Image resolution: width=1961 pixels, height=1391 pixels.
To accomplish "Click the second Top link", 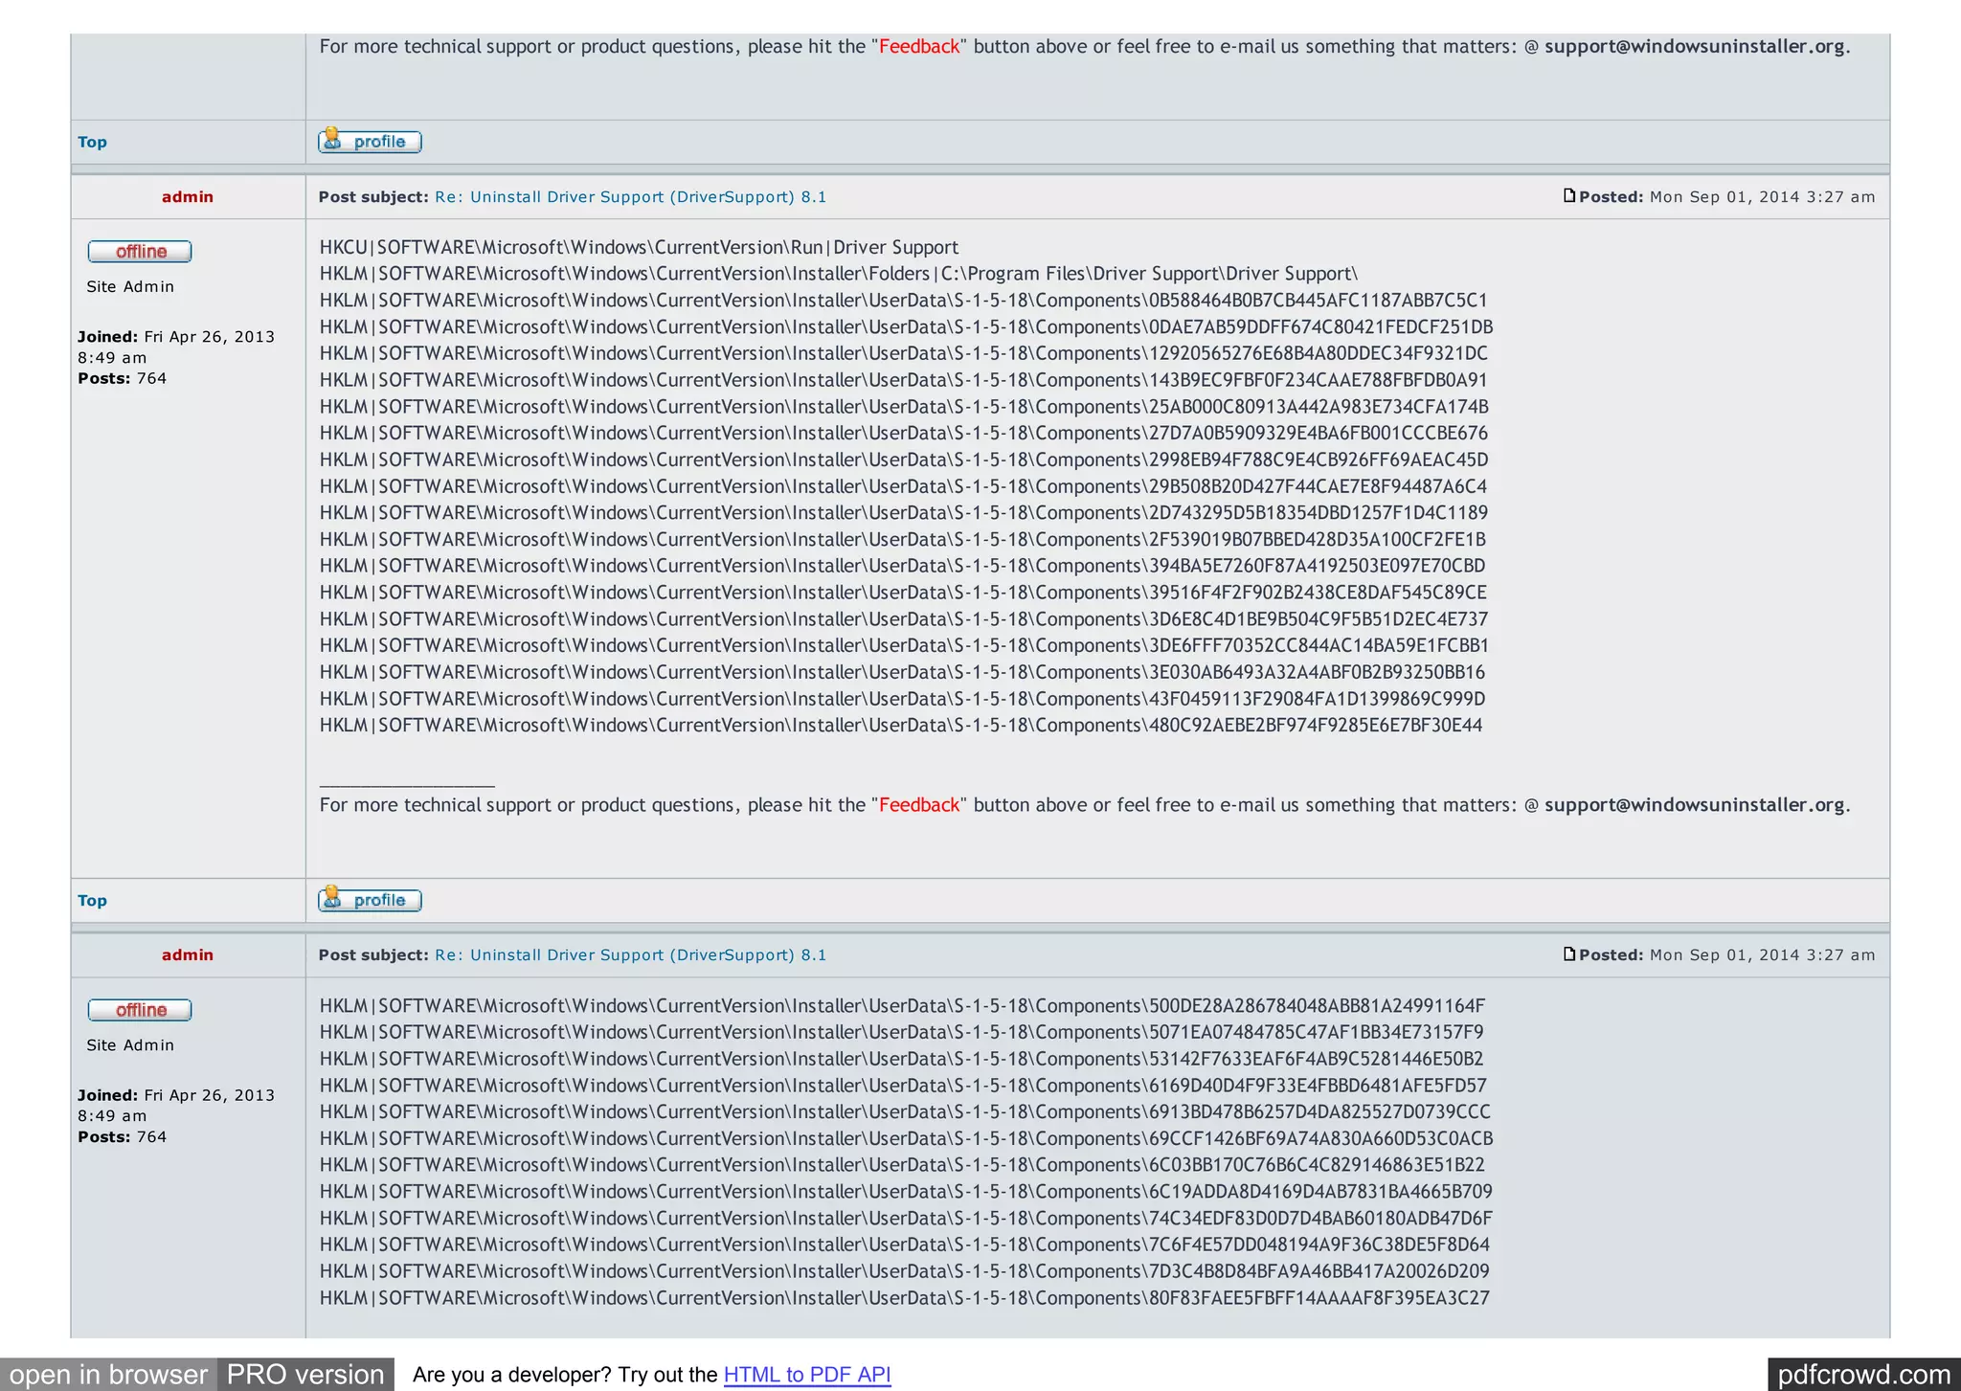I will click(92, 900).
